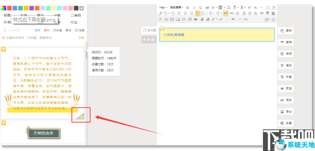This screenshot has width=315, height=151.
Task: Expand the magic wand dropdown arrow
Action: point(217,19)
